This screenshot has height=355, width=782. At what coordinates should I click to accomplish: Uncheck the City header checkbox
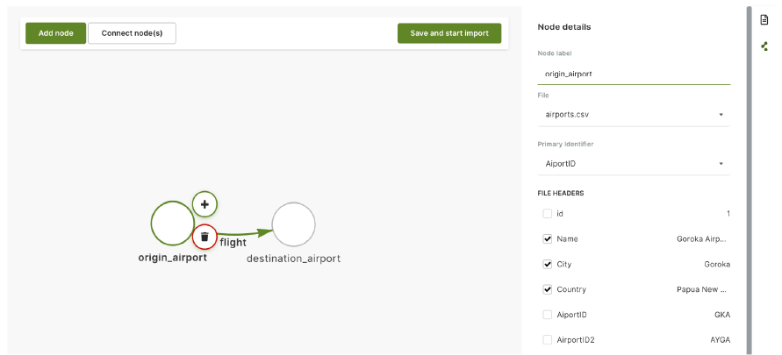[x=548, y=264]
